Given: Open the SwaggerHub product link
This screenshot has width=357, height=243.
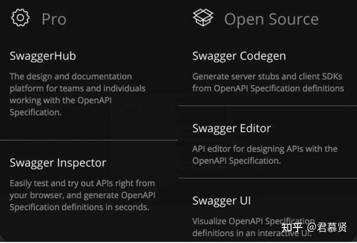Looking at the screenshot, I should 43,56.
